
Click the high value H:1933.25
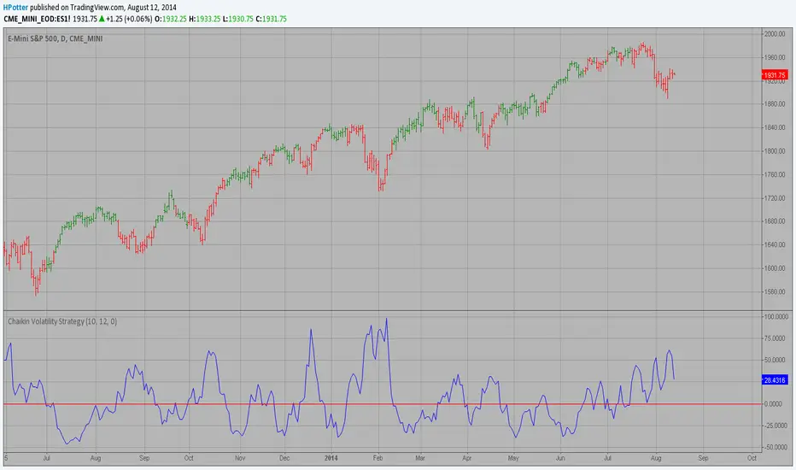(205, 19)
